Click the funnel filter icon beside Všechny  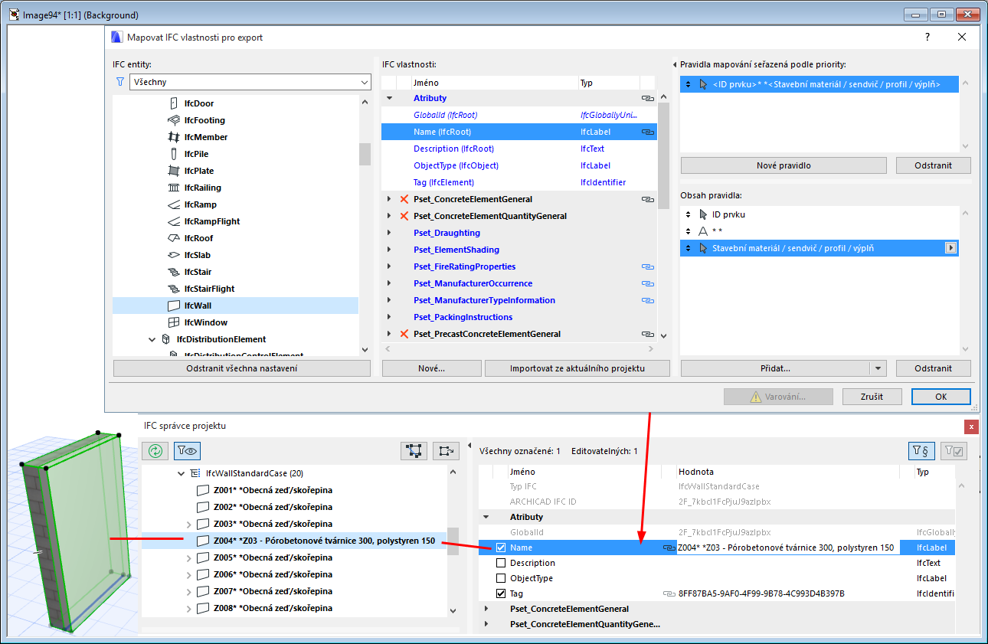[119, 82]
